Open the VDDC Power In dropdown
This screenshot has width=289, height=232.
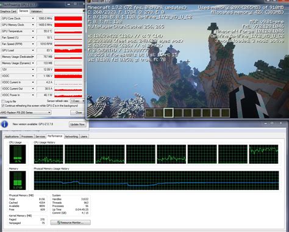[33, 95]
